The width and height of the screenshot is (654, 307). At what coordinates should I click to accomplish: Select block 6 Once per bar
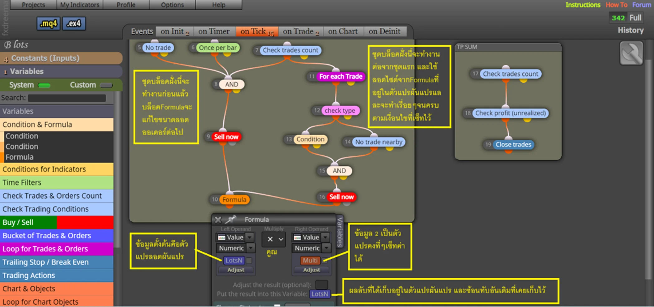click(x=218, y=48)
